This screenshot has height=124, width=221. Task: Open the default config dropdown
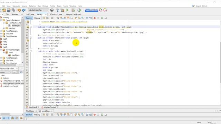pyautogui.click(x=38, y=10)
